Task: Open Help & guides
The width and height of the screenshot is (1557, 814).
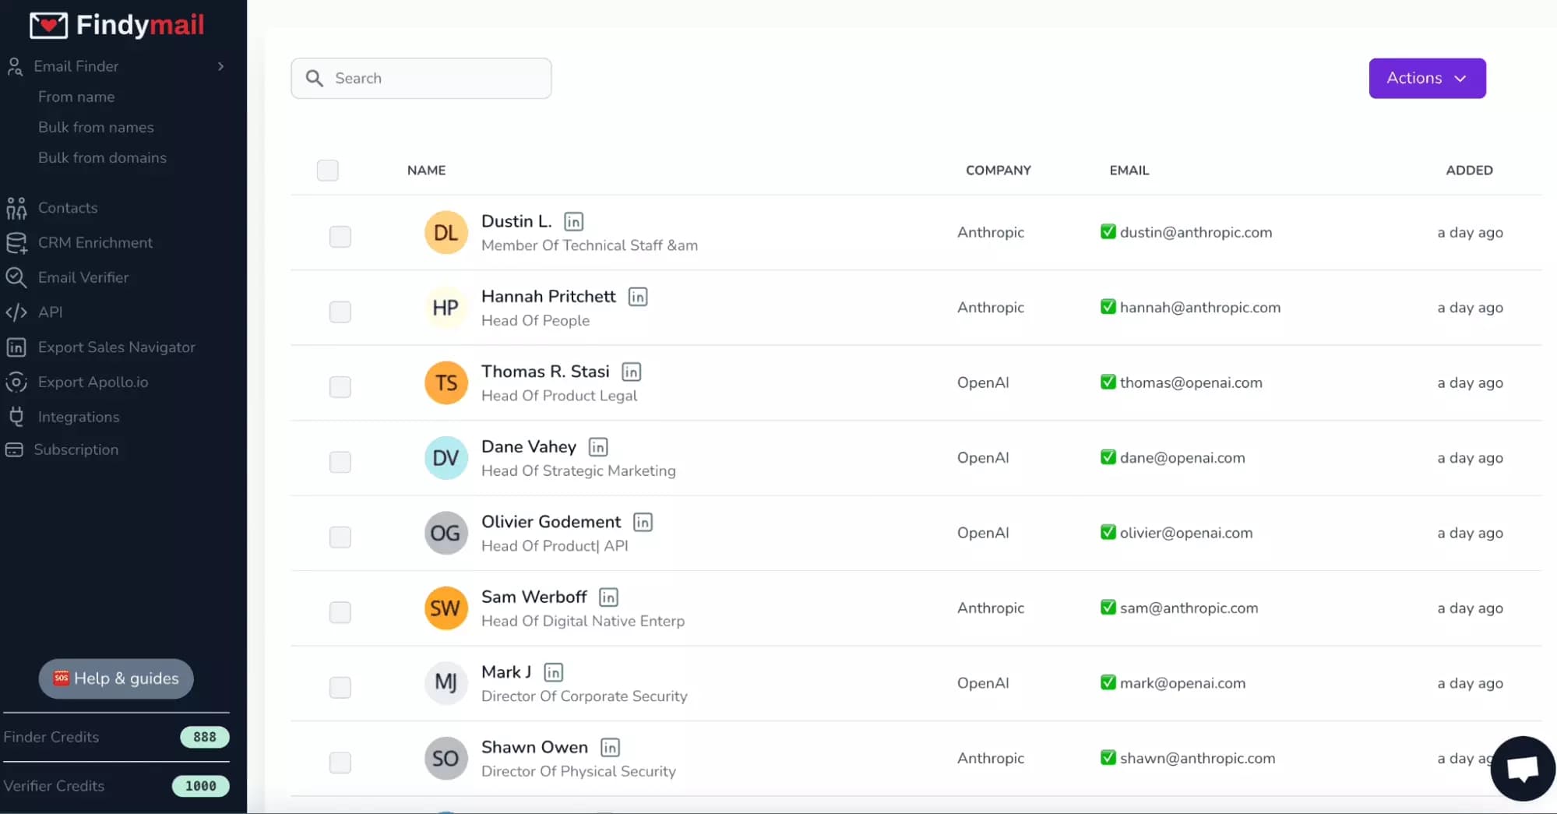Action: pos(115,678)
